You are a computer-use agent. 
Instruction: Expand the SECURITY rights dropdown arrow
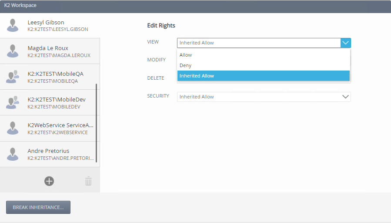click(346, 97)
